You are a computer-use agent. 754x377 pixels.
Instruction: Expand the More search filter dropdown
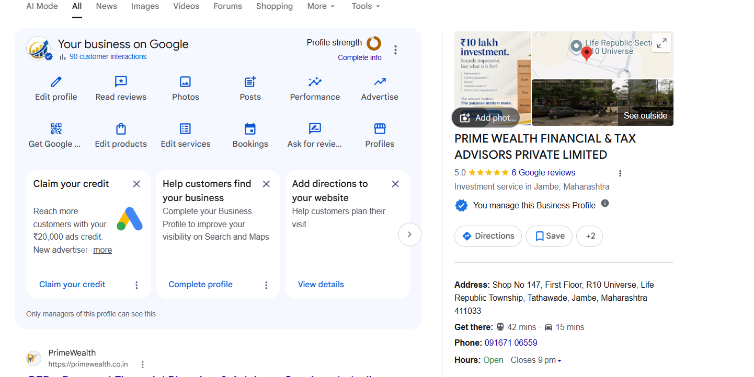[x=321, y=6]
